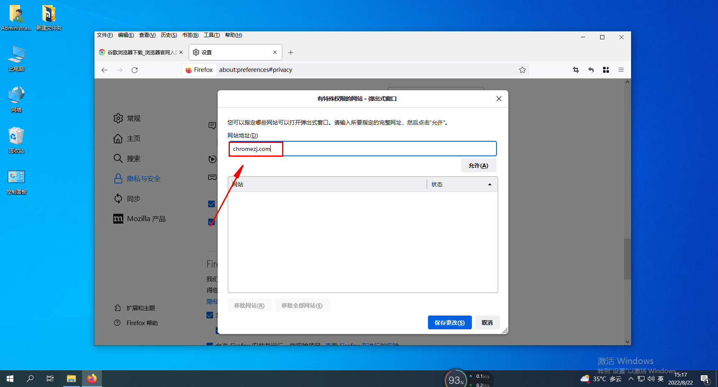Open the Firefox hamburger menu
Viewport: 718px width, 387px height.
(621, 70)
